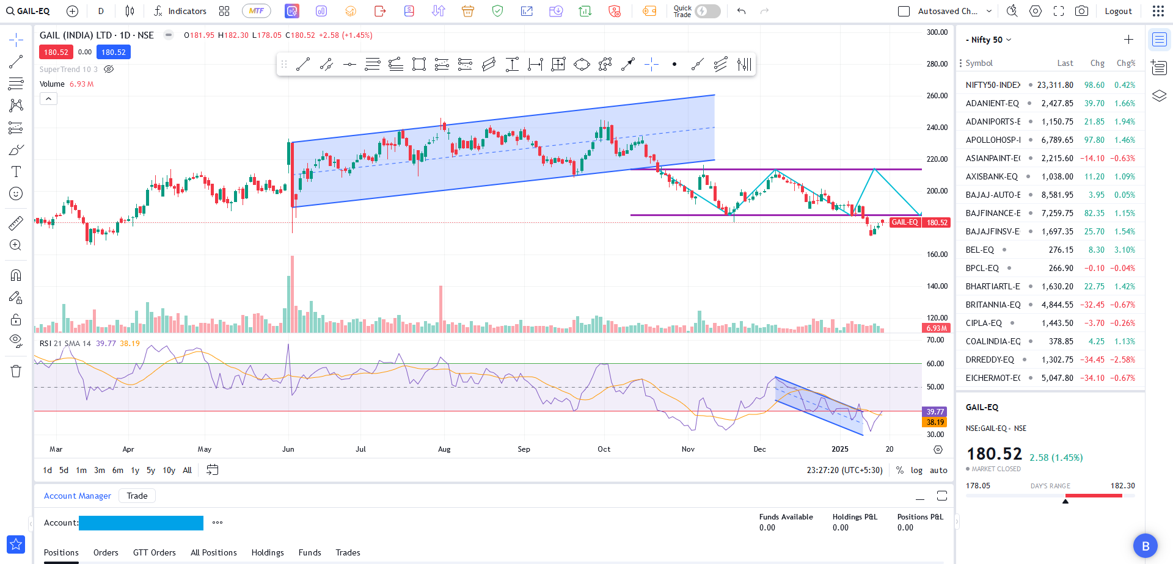Screen dimensions: 1173x564
Task: Select the zoom in tool
Action: point(16,245)
